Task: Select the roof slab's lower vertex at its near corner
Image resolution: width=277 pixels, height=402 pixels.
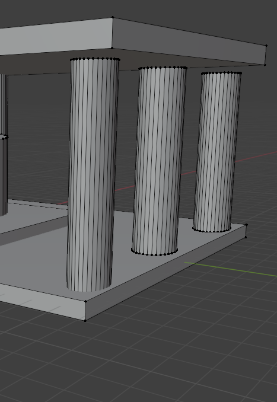Action: coord(112,48)
